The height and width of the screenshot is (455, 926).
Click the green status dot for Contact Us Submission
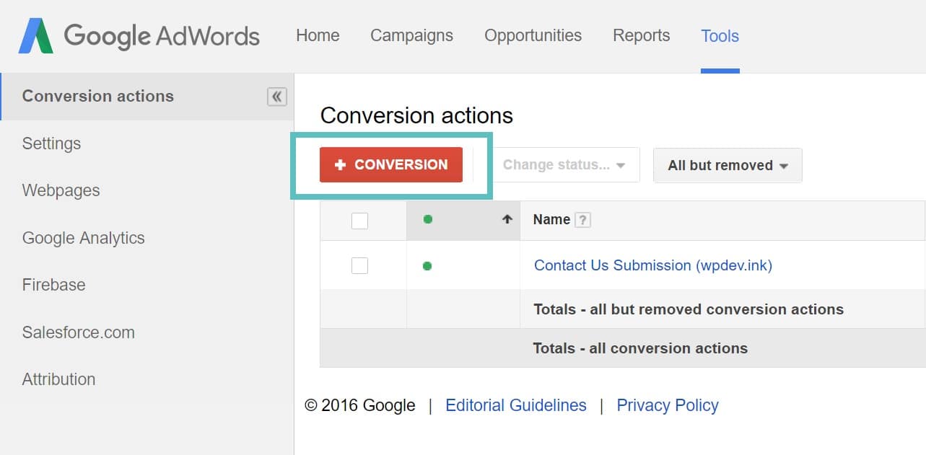(x=427, y=265)
